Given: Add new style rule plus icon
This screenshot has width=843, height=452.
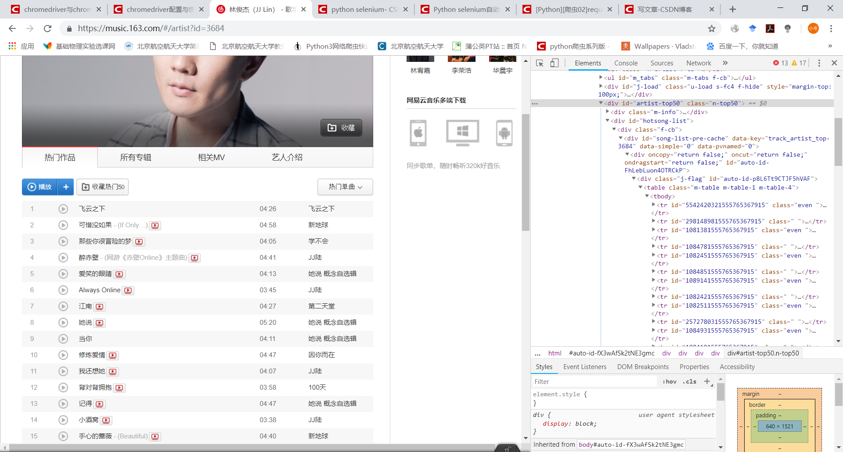Looking at the screenshot, I should (707, 382).
